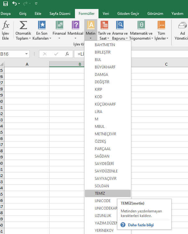This screenshot has height=234, width=188.
Task: Click the Otomatik Toplam sigma icon
Action: (23, 25)
